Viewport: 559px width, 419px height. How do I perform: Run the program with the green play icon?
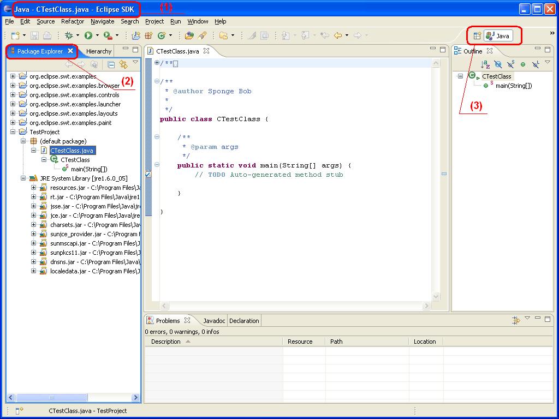[x=88, y=35]
